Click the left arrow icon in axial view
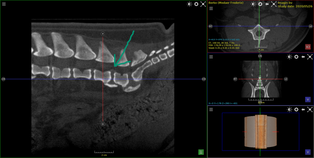The image size is (314, 158). [267, 4]
